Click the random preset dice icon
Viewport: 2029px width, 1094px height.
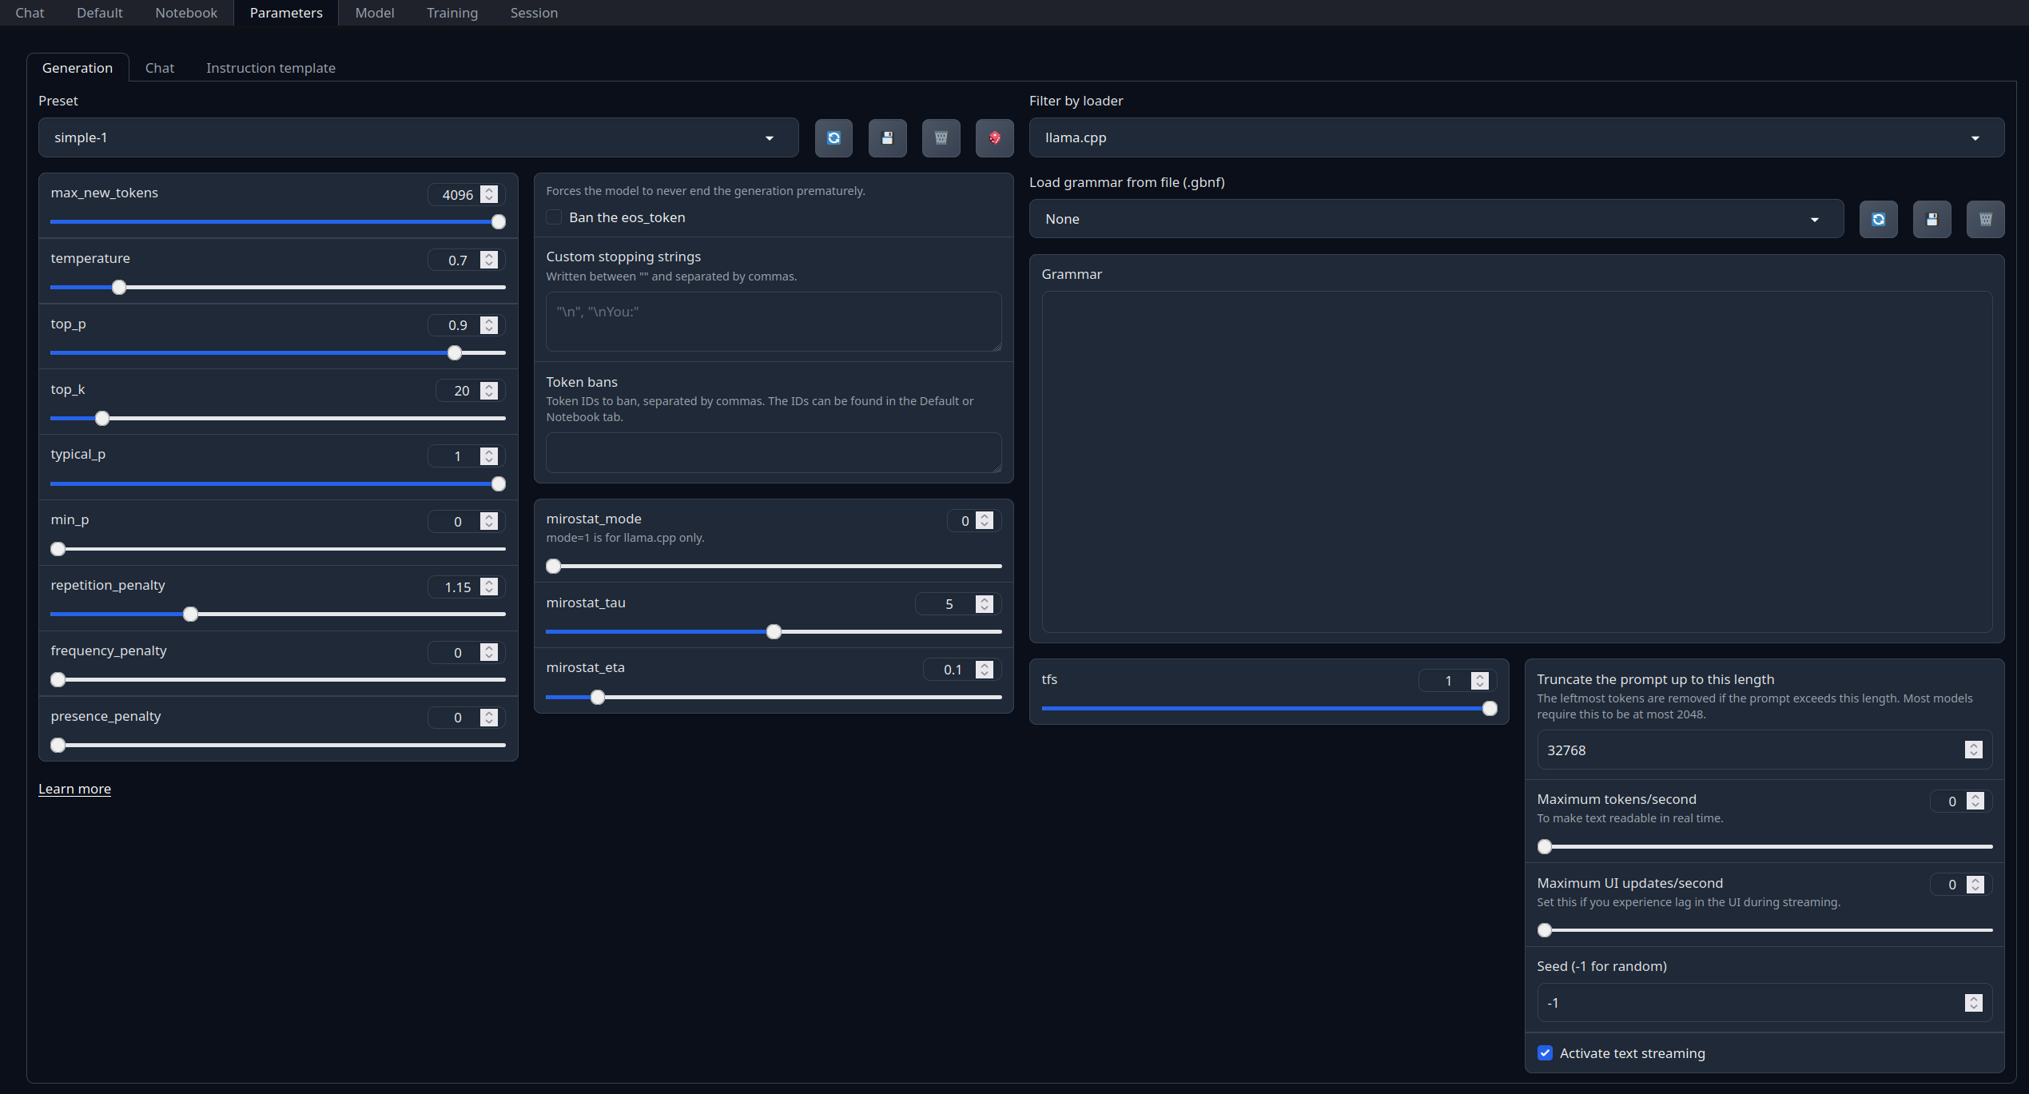[994, 138]
